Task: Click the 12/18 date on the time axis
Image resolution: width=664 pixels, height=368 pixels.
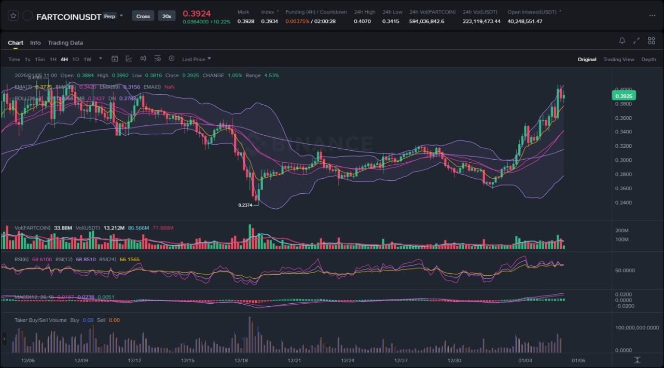Action: tap(241, 360)
